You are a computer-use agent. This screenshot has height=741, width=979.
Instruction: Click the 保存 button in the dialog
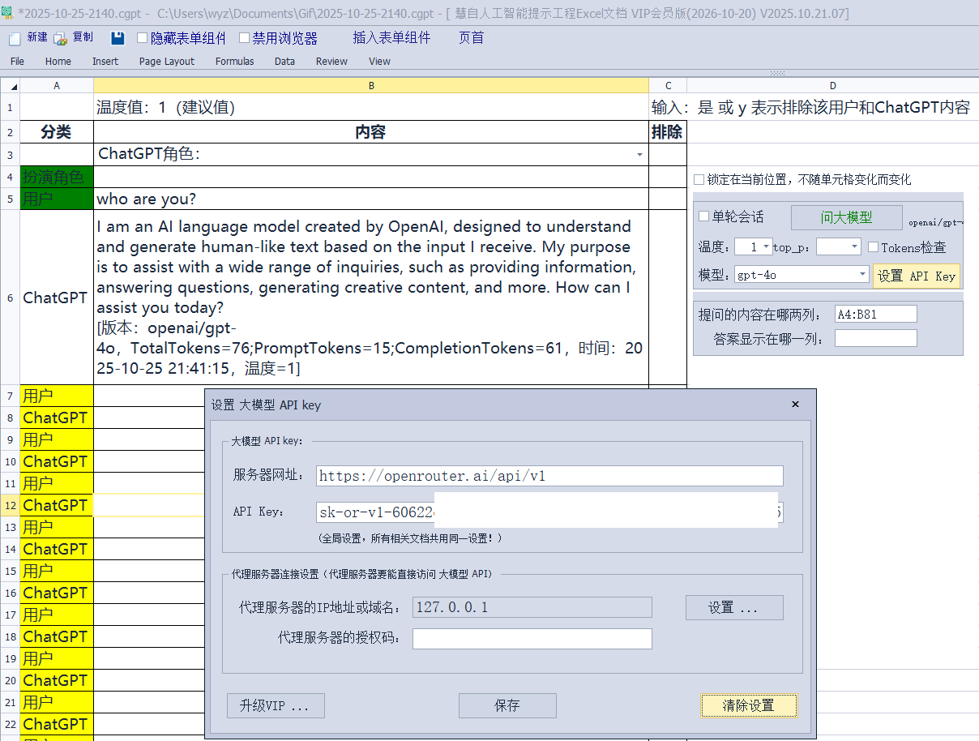[x=507, y=705]
